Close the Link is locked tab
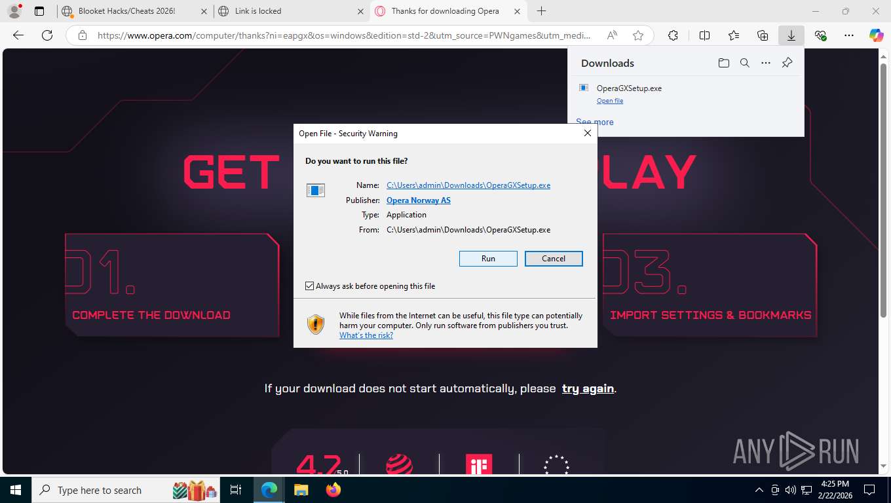 tap(361, 11)
